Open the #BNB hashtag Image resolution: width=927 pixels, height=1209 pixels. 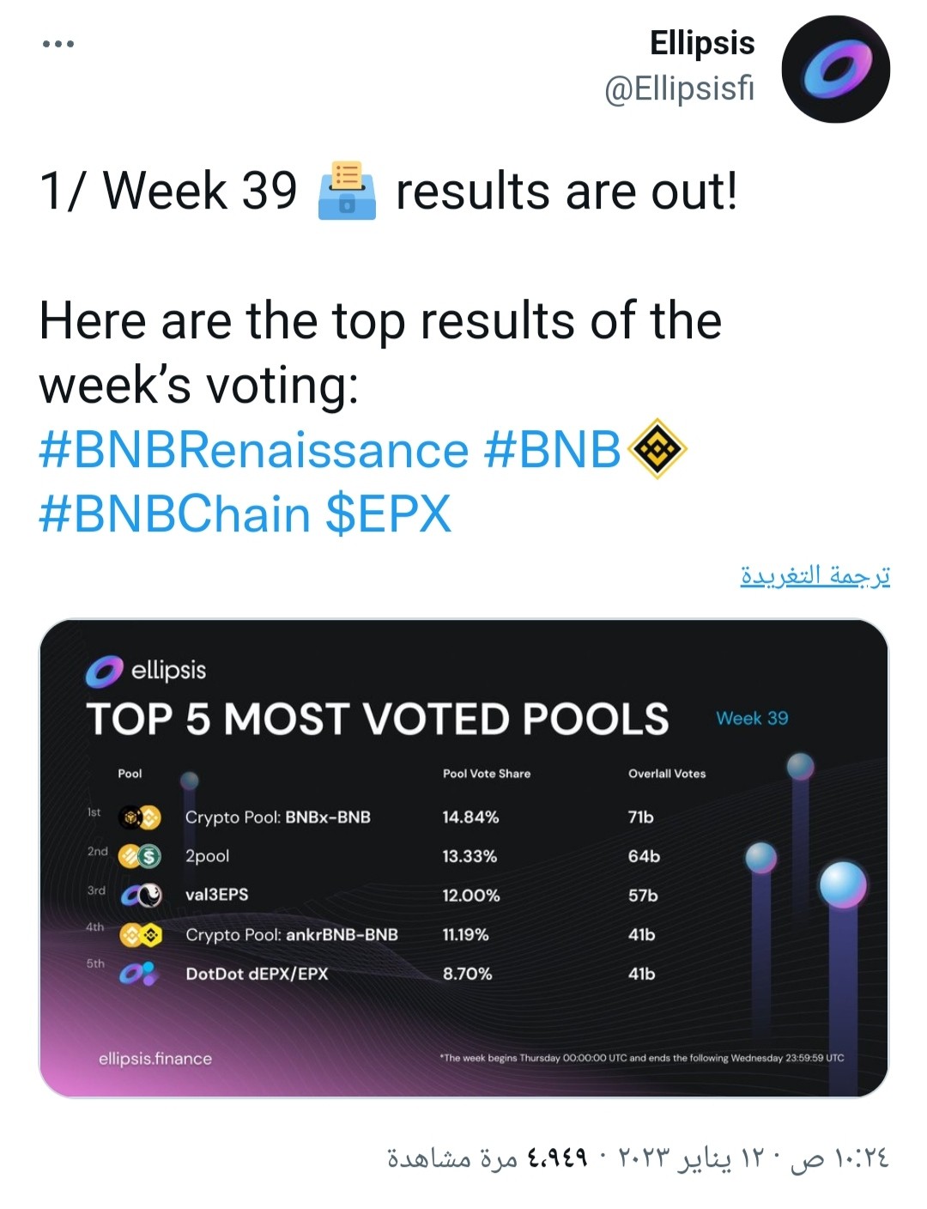(x=552, y=450)
